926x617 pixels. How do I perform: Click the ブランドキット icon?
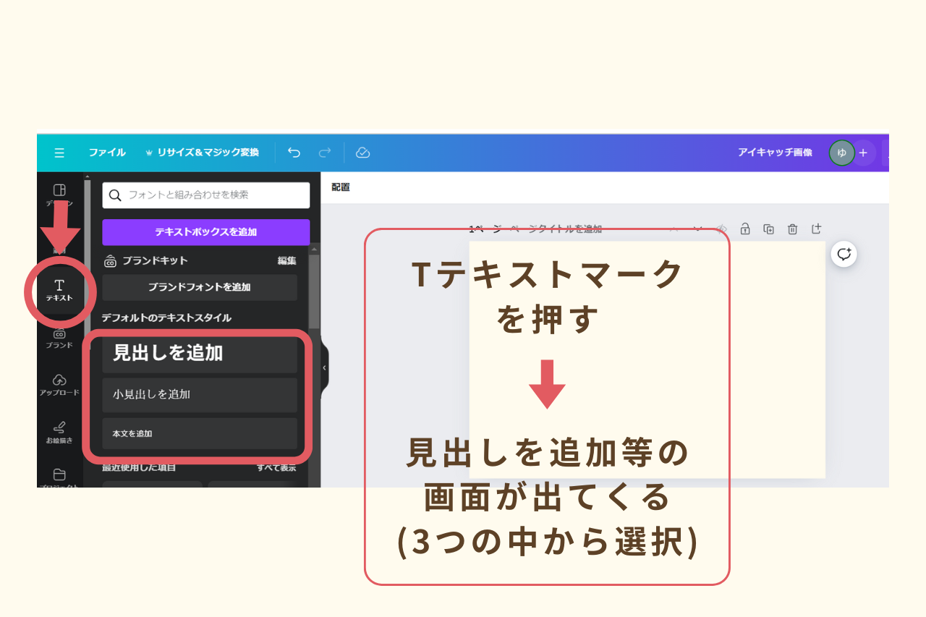(110, 260)
